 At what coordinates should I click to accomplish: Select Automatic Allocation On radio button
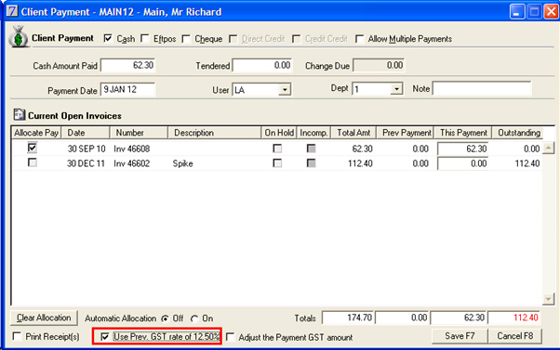coord(194,318)
